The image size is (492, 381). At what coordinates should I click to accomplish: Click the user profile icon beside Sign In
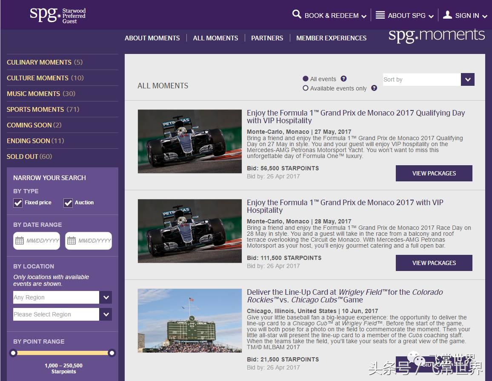[447, 15]
